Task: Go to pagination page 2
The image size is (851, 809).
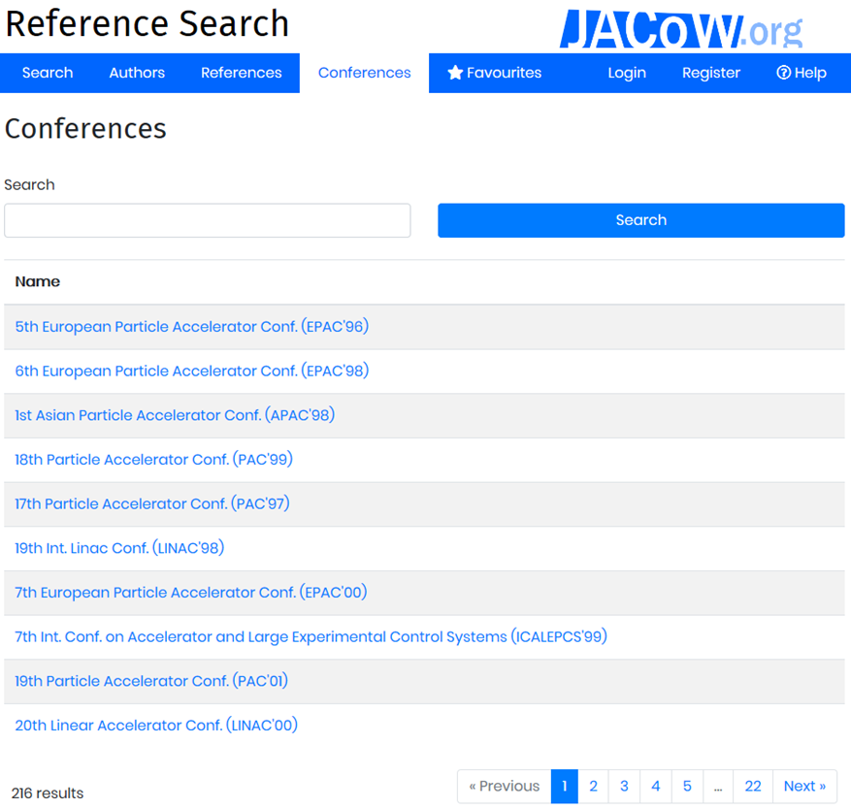Action: [x=593, y=787]
